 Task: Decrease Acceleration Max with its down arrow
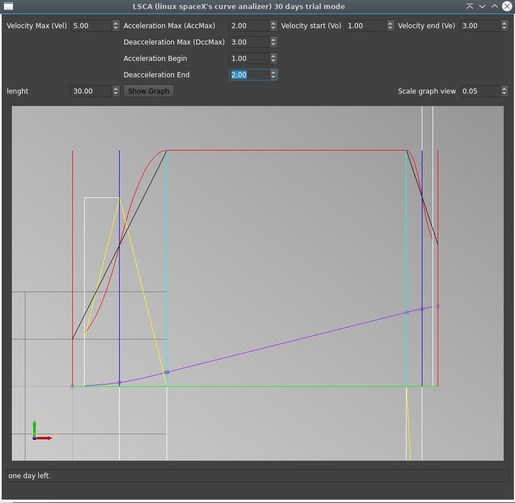pos(273,28)
